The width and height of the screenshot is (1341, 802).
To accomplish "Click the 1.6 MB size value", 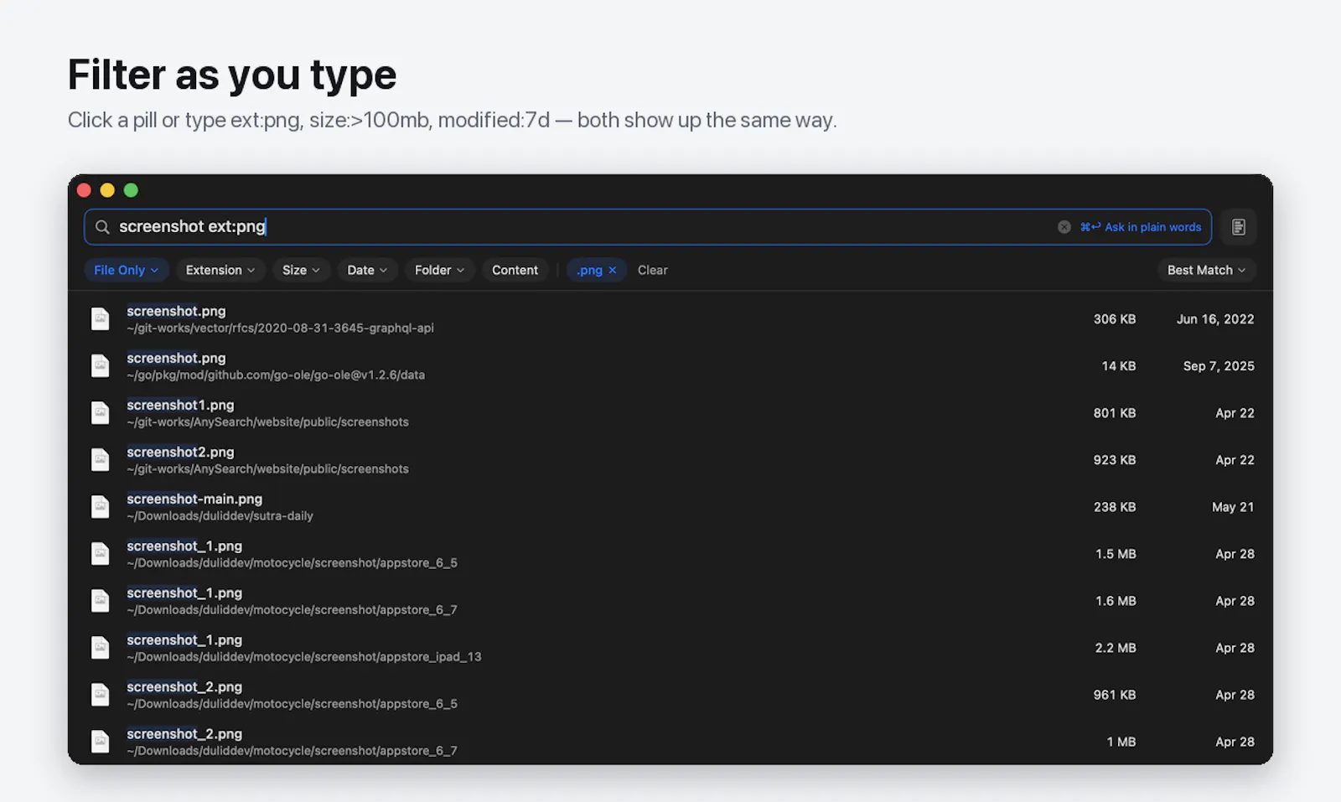I will 1116,601.
